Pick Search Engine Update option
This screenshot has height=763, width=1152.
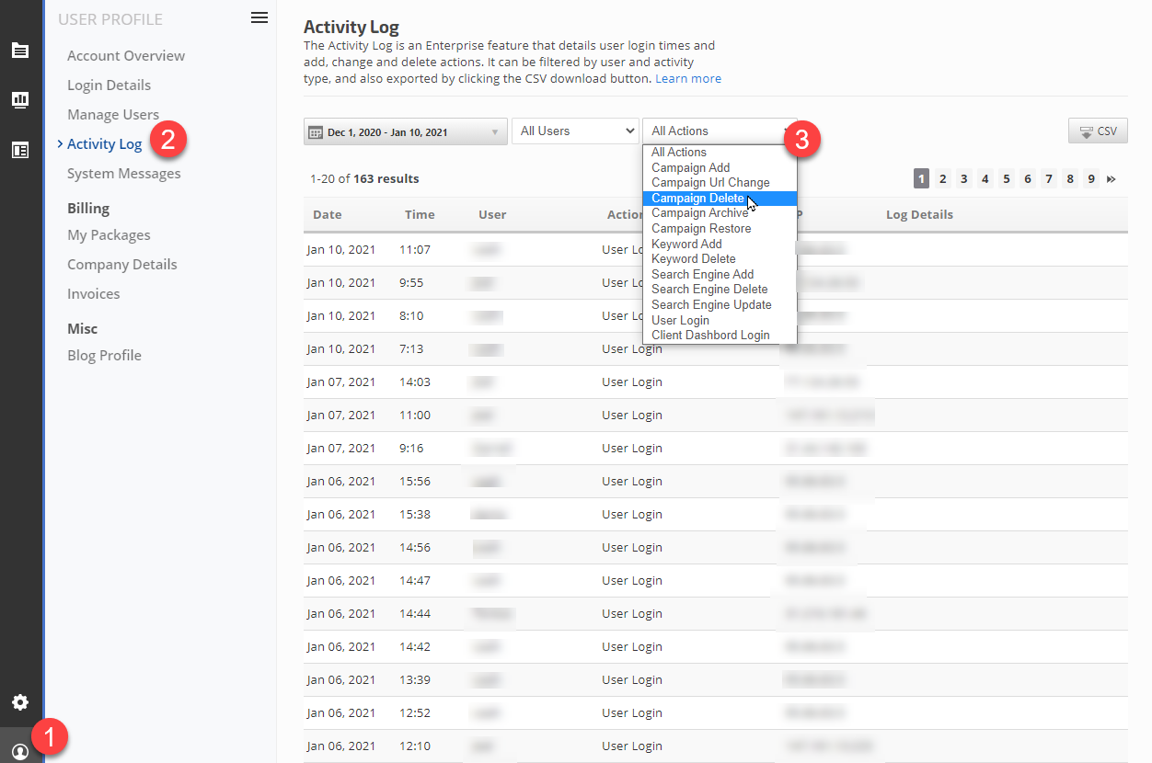(x=711, y=305)
